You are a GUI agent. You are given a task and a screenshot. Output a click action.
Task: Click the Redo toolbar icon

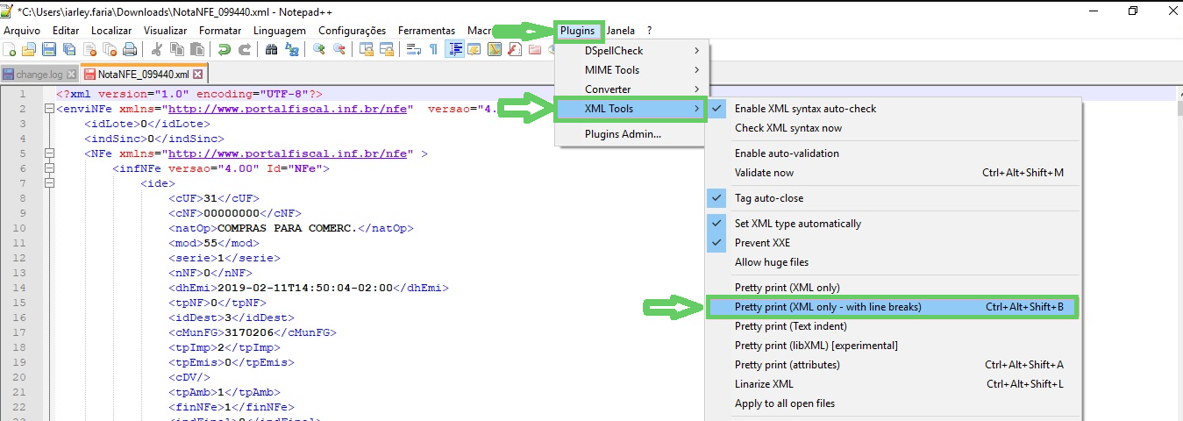click(x=244, y=49)
